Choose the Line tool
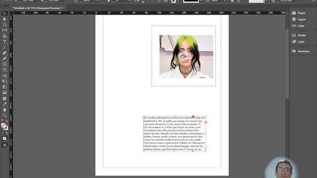Viewport: 317px width, 178px height. click(x=4, y=47)
